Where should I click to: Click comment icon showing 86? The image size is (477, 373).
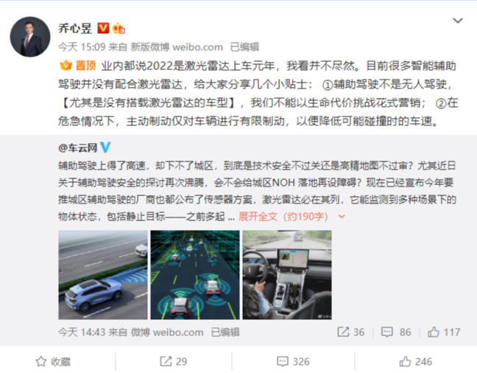click(396, 332)
